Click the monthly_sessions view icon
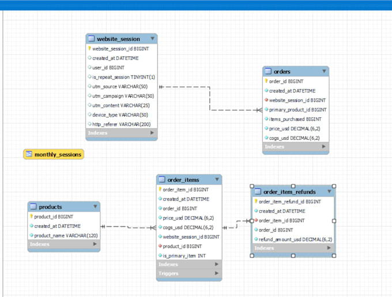This screenshot has width=392, height=297. [28, 154]
